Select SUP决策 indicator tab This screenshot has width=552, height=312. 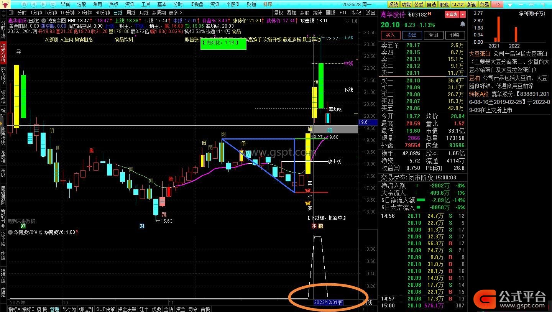pos(105,309)
